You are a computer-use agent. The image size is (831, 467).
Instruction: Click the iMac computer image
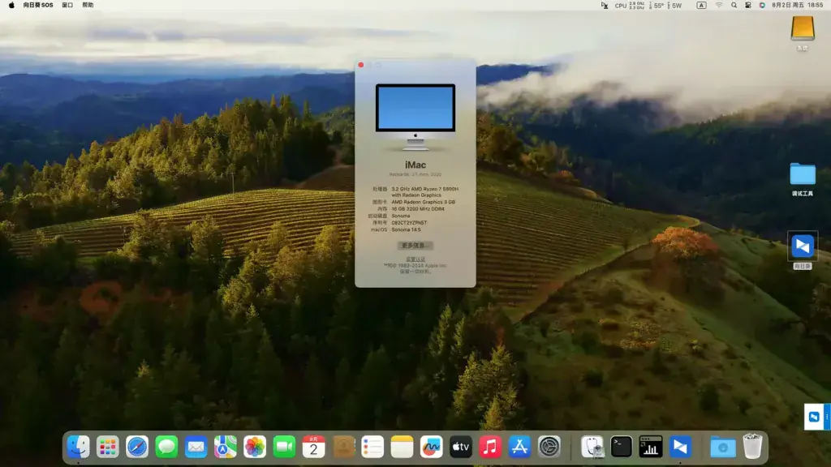click(x=415, y=117)
